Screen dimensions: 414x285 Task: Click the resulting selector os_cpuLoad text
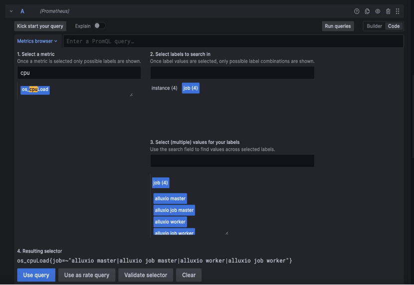point(155,261)
